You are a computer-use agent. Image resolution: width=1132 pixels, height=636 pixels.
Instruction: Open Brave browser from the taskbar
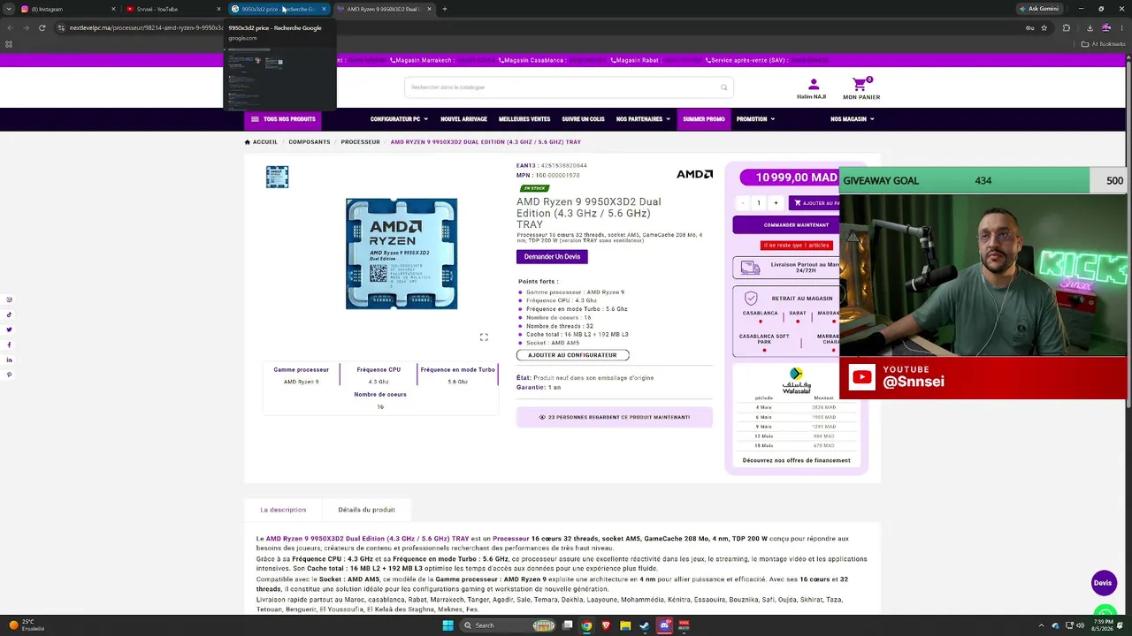pyautogui.click(x=606, y=625)
